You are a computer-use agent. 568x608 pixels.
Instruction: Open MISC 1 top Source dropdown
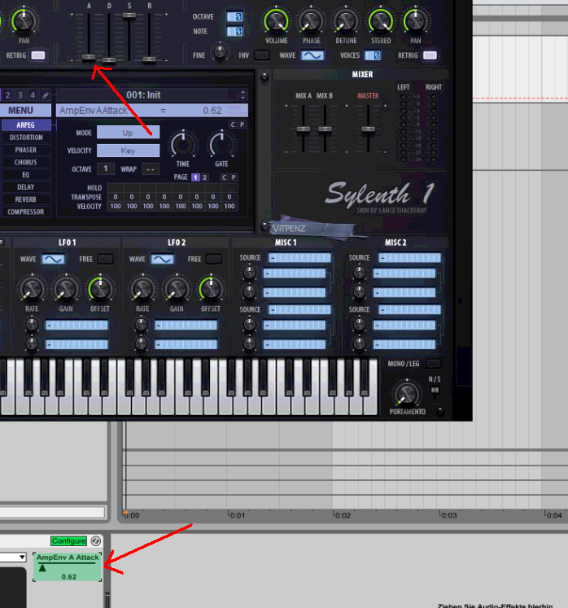pos(300,257)
